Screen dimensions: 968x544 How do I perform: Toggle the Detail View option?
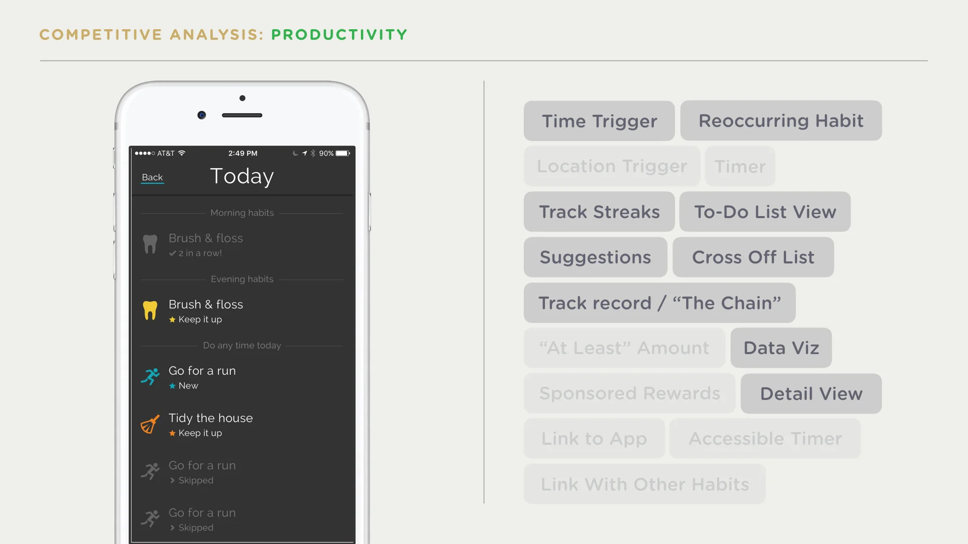(x=810, y=393)
